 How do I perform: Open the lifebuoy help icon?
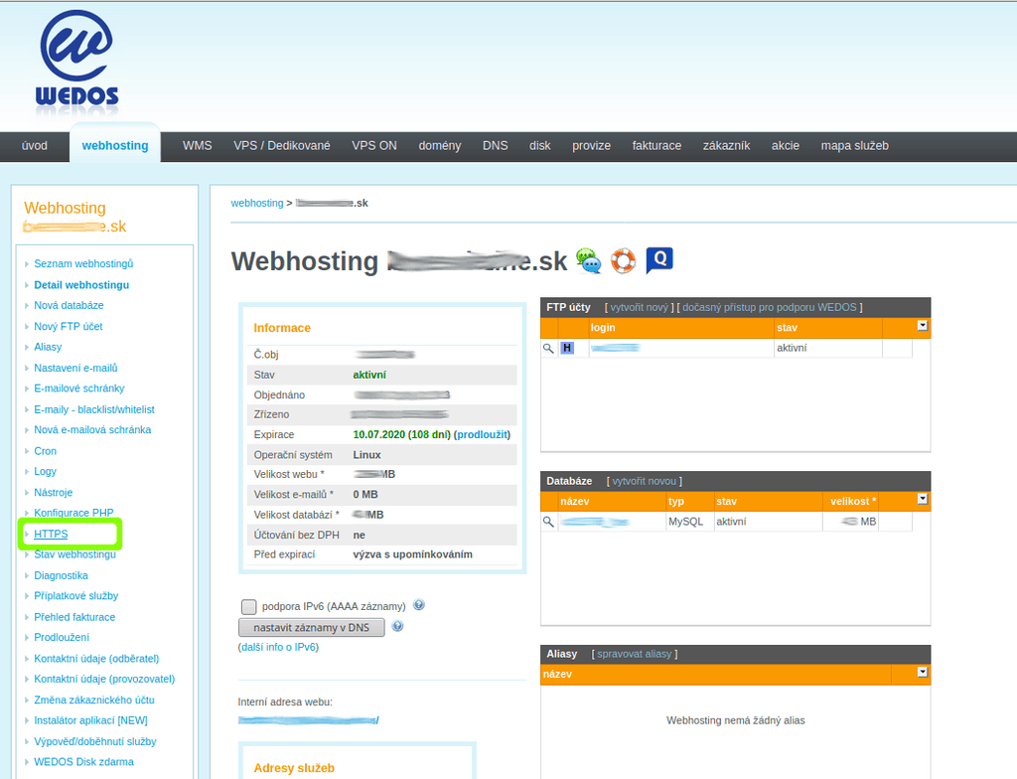click(x=624, y=261)
